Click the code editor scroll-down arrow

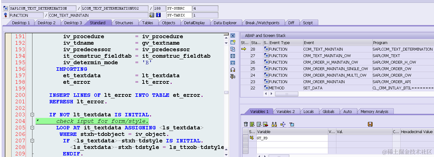coord(226,155)
